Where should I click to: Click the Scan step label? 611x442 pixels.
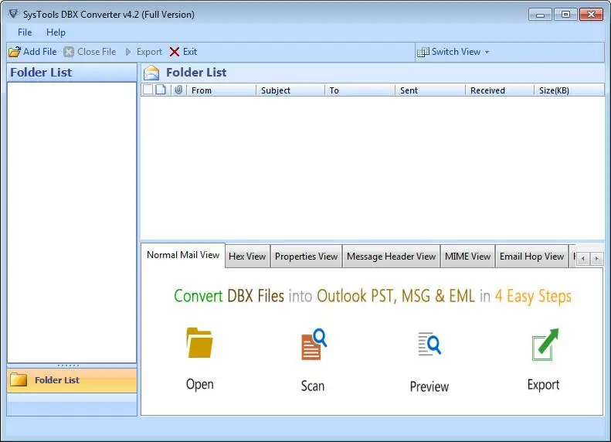313,386
